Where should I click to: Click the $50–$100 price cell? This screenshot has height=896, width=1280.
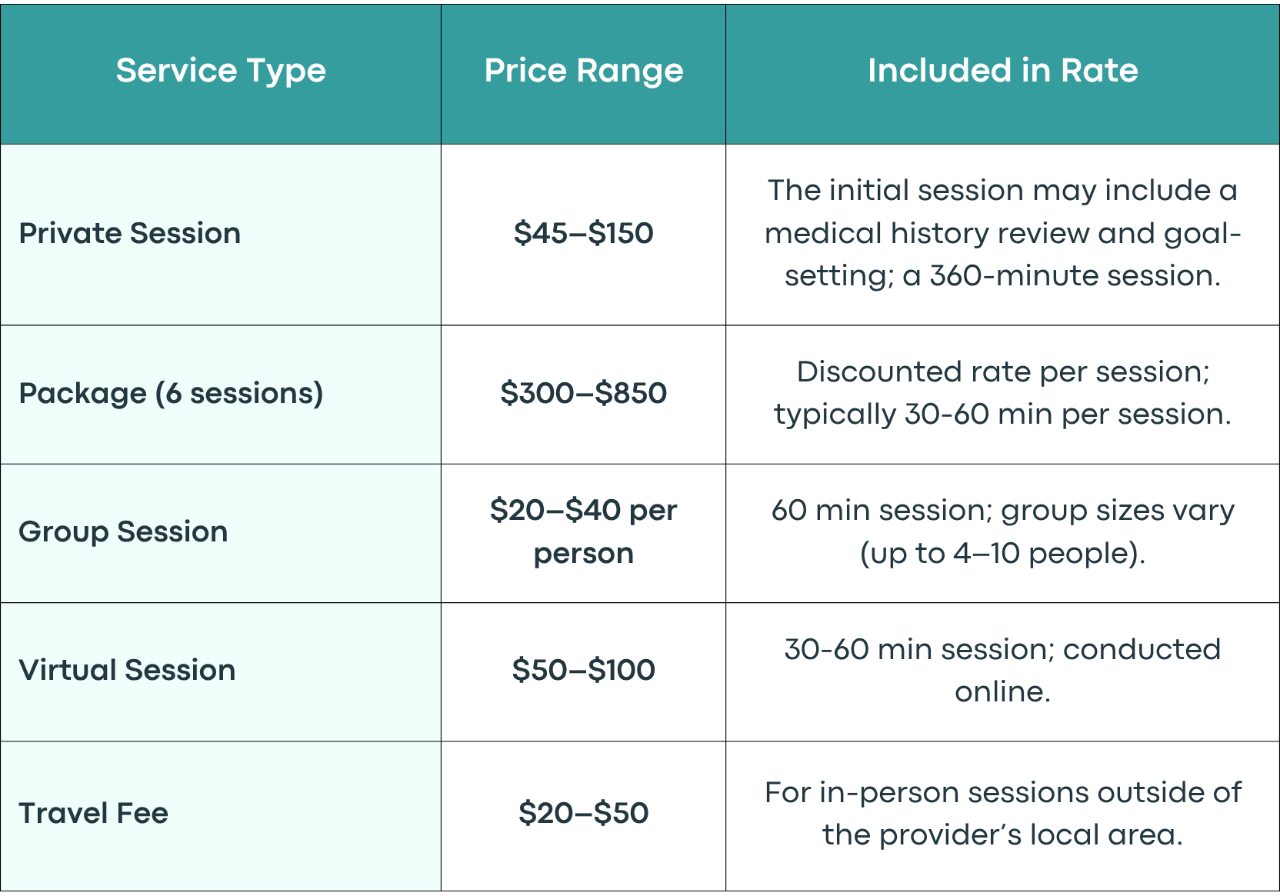click(583, 670)
